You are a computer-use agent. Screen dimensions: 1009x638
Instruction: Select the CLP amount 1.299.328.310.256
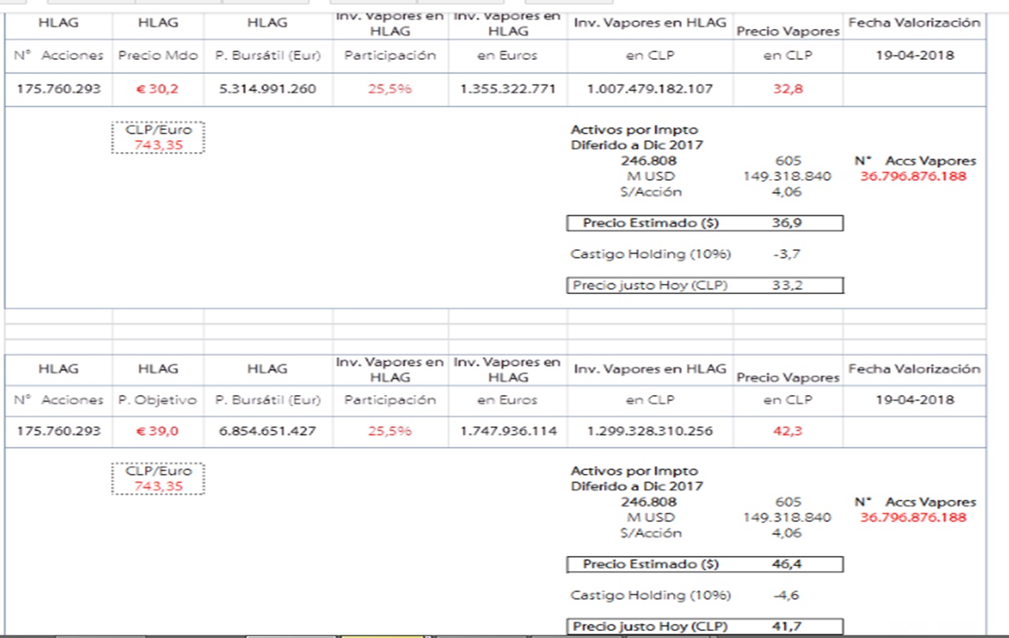[650, 431]
